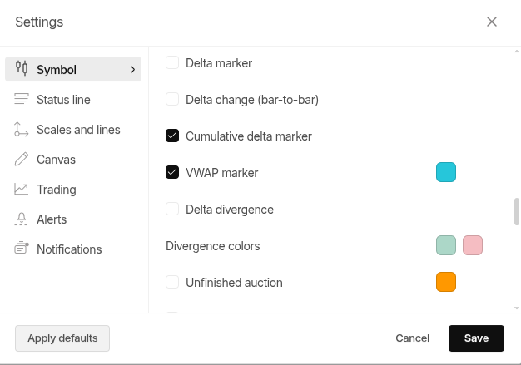Expand the Symbol section chevron
Viewport: 521px width, 365px height.
(132, 69)
